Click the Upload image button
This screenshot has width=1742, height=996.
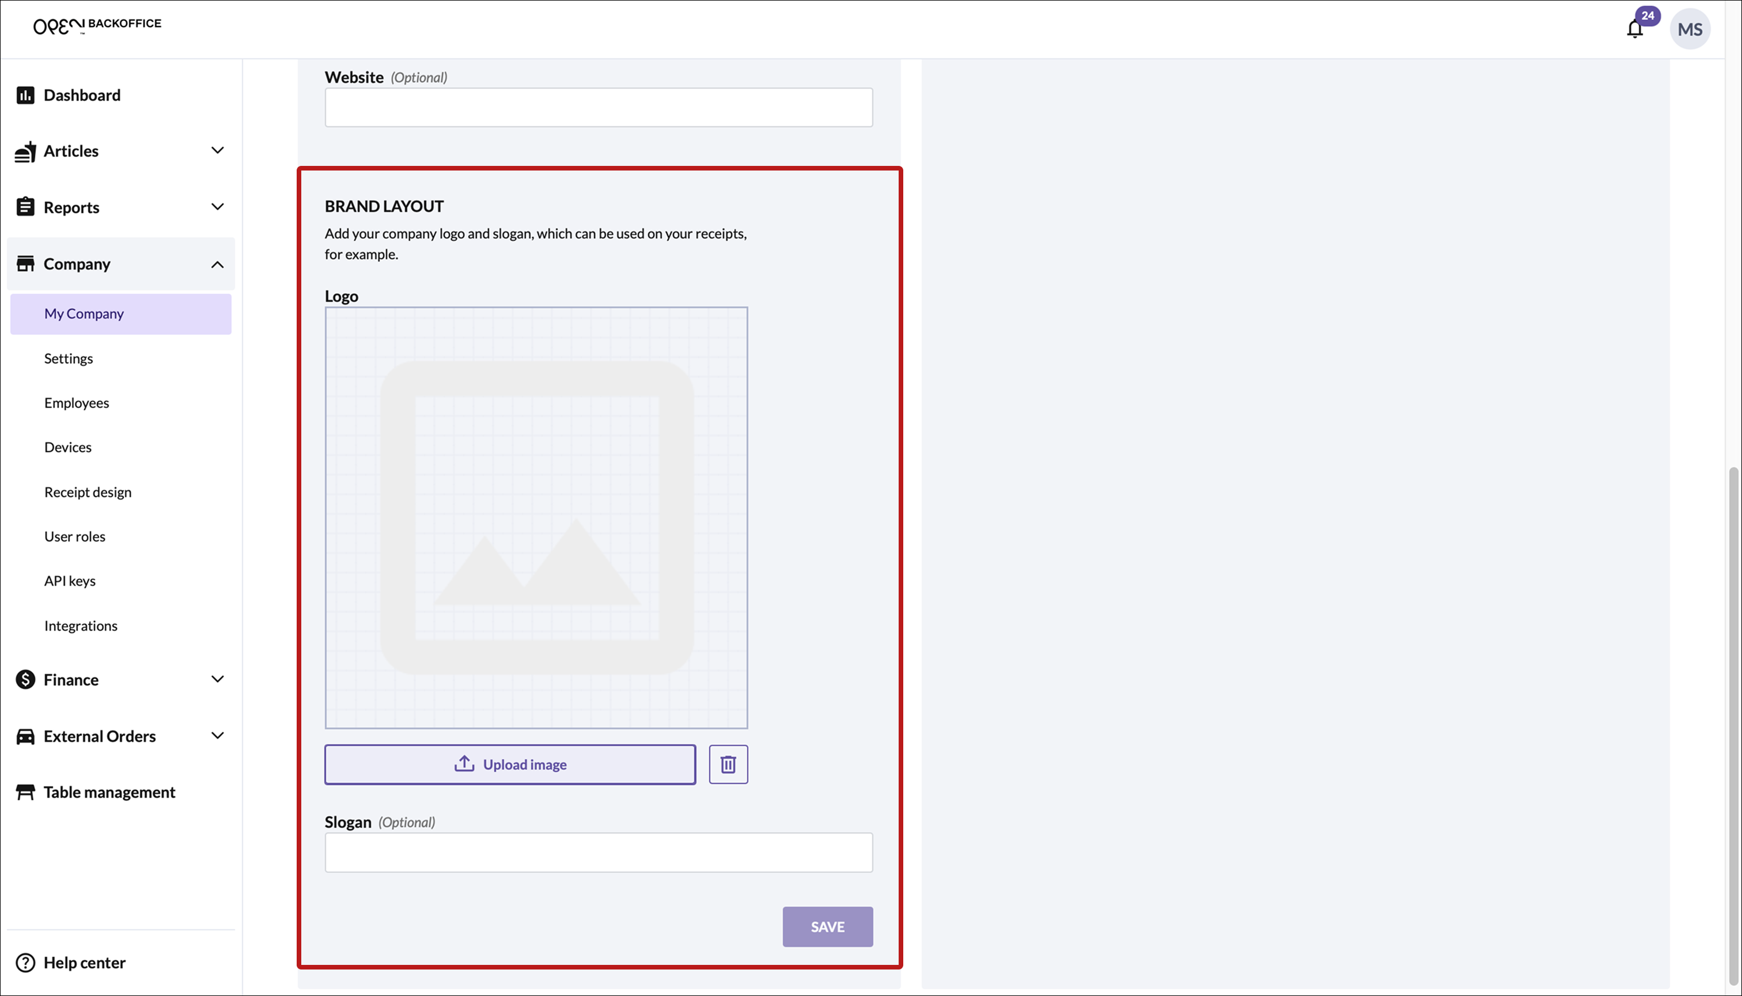(x=510, y=764)
